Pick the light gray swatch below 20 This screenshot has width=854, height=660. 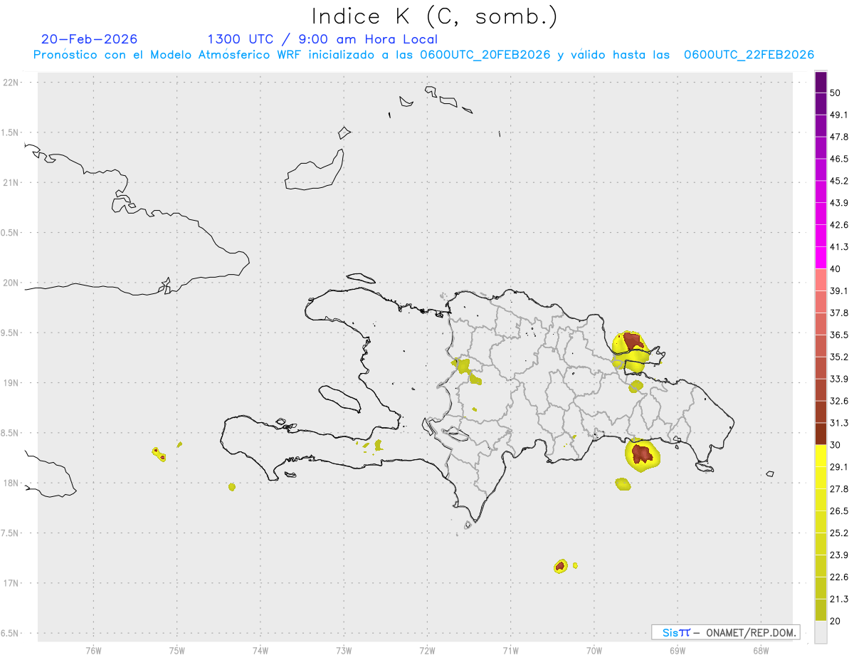[821, 632]
